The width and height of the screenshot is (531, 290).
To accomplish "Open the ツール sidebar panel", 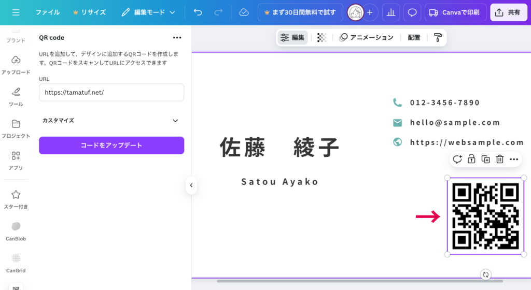I will pyautogui.click(x=16, y=97).
